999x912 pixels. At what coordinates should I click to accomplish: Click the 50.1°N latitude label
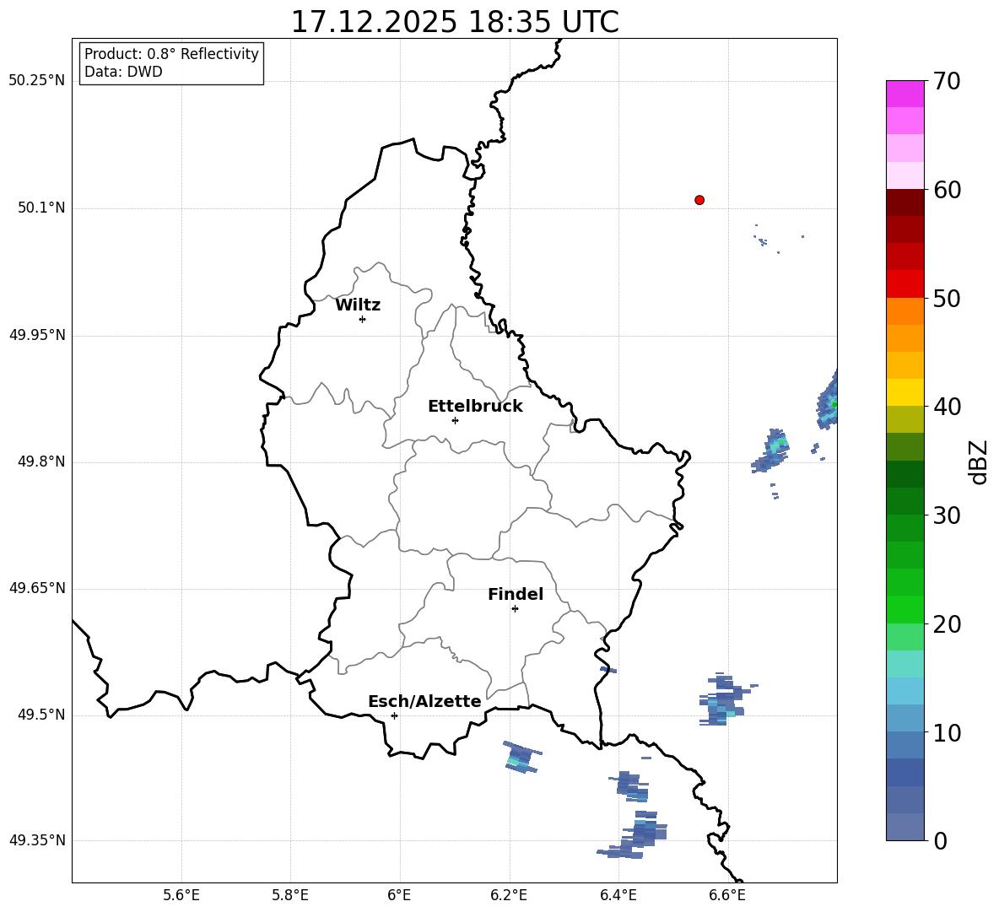(41, 208)
